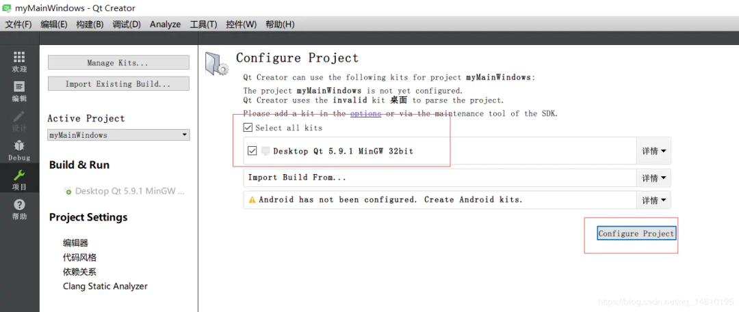Open the 欢迎 (Welcome) mode icon
Screen dimensions: 739x312
click(x=19, y=58)
